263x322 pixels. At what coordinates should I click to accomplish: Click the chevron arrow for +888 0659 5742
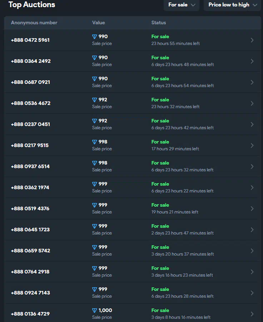(252, 251)
